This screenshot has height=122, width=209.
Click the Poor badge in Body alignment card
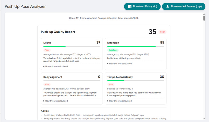click(x=47, y=84)
